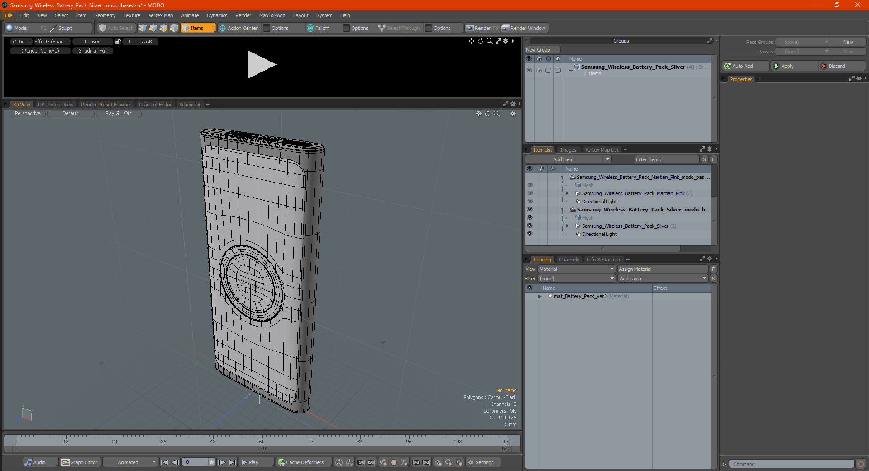Start the preview render play button
This screenshot has height=471, width=869.
coord(261,65)
